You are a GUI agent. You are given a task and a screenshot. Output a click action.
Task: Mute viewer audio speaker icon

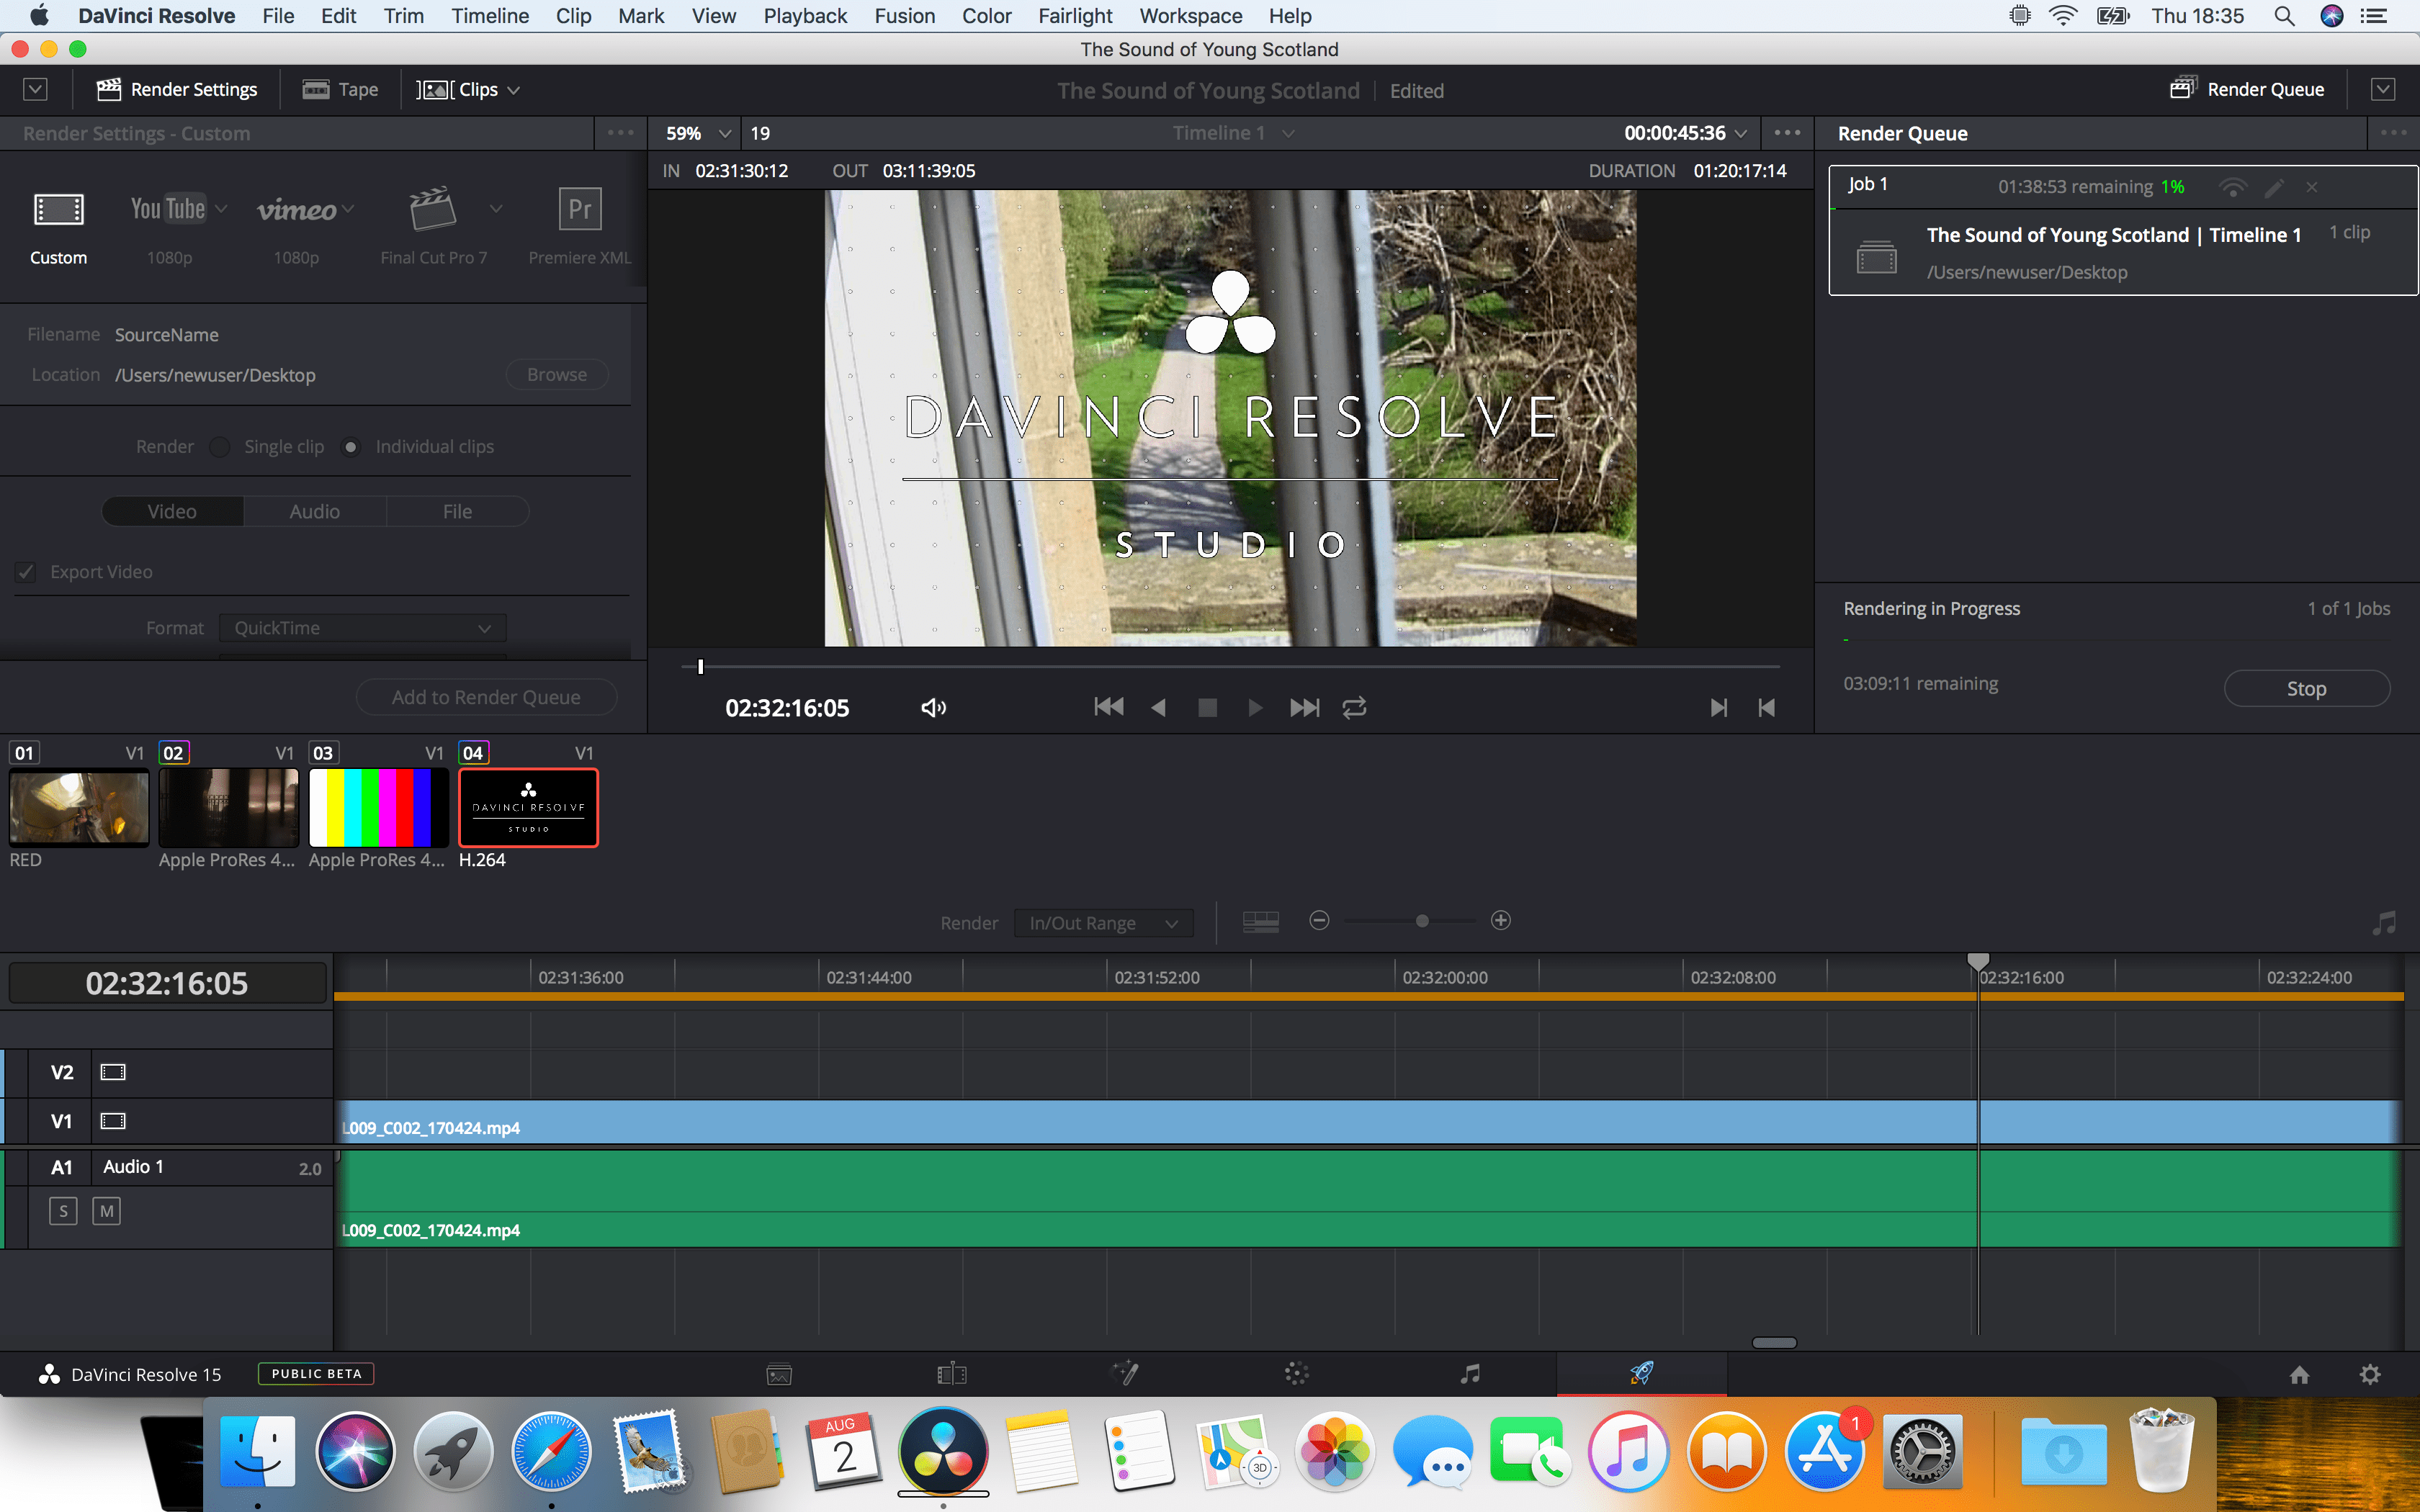933,708
